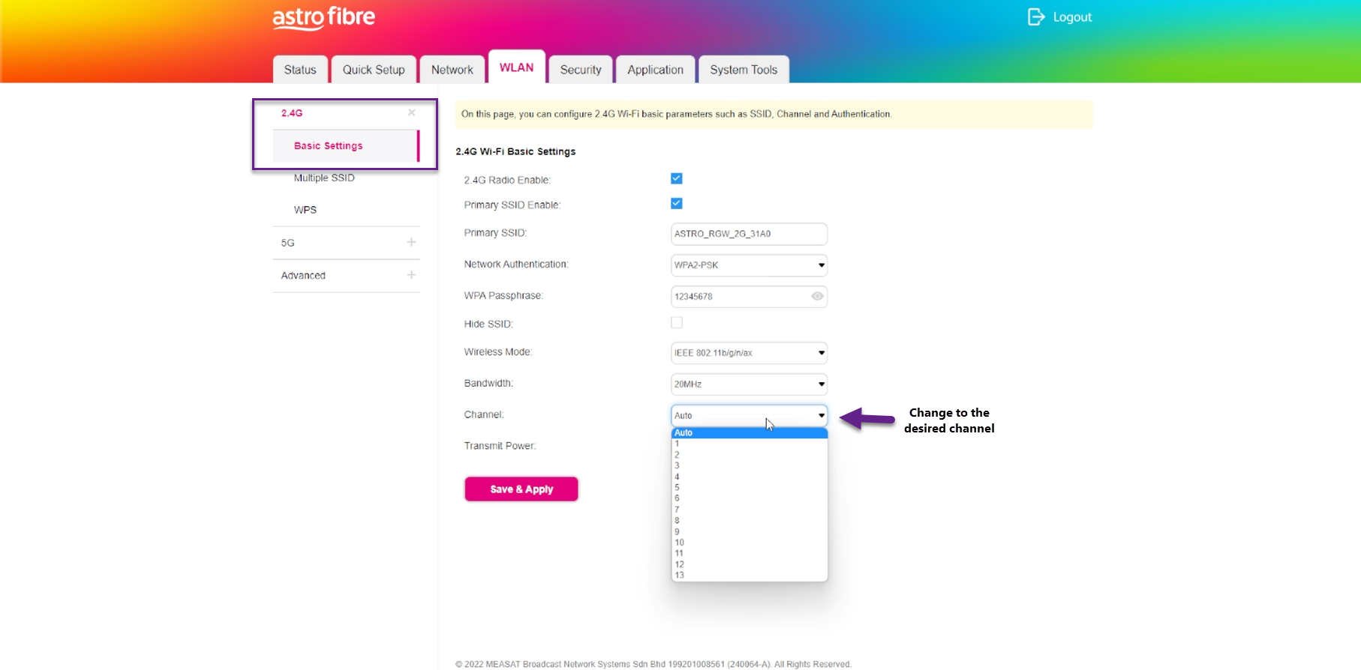The width and height of the screenshot is (1361, 670).
Task: Click the Logout icon
Action: click(1035, 17)
